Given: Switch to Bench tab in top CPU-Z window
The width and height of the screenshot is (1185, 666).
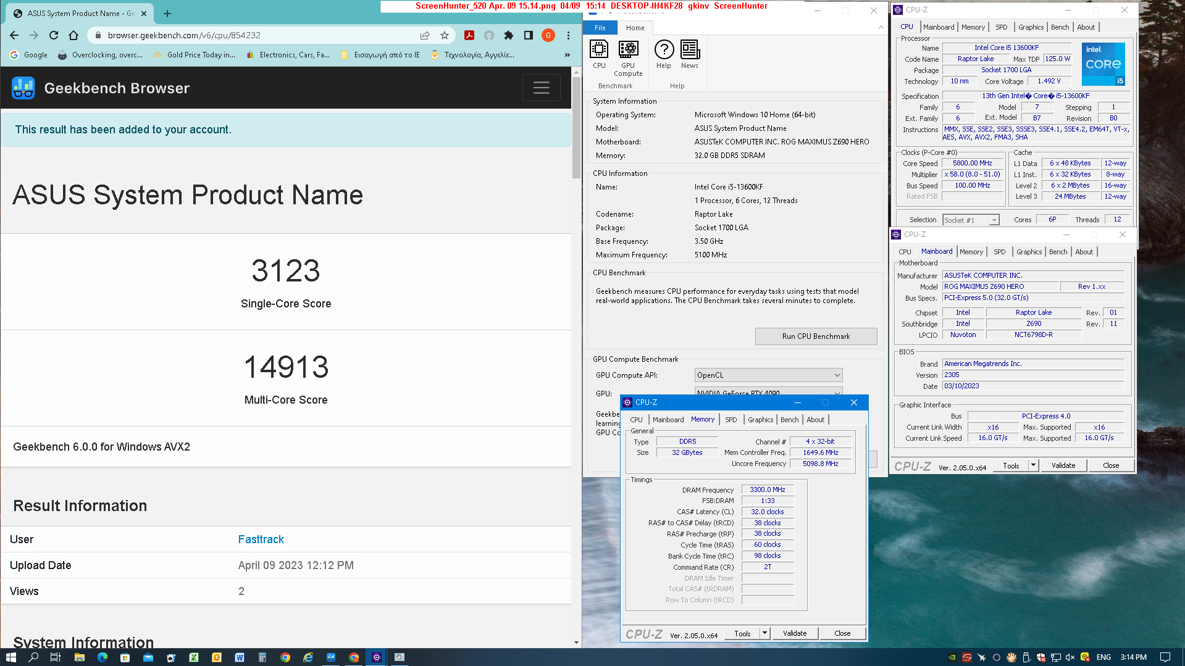Looking at the screenshot, I should (1060, 27).
